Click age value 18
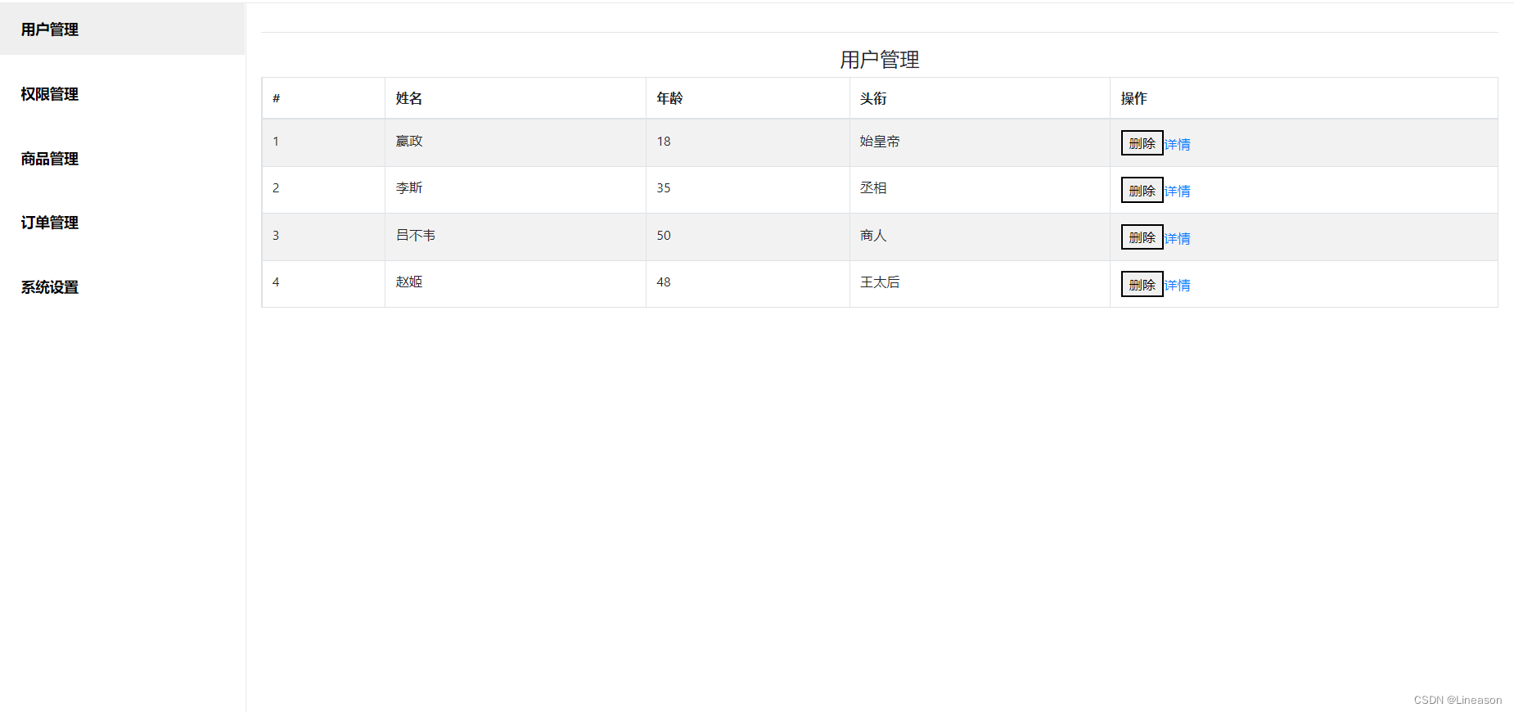Screen dimensions: 1514x712 (664, 141)
